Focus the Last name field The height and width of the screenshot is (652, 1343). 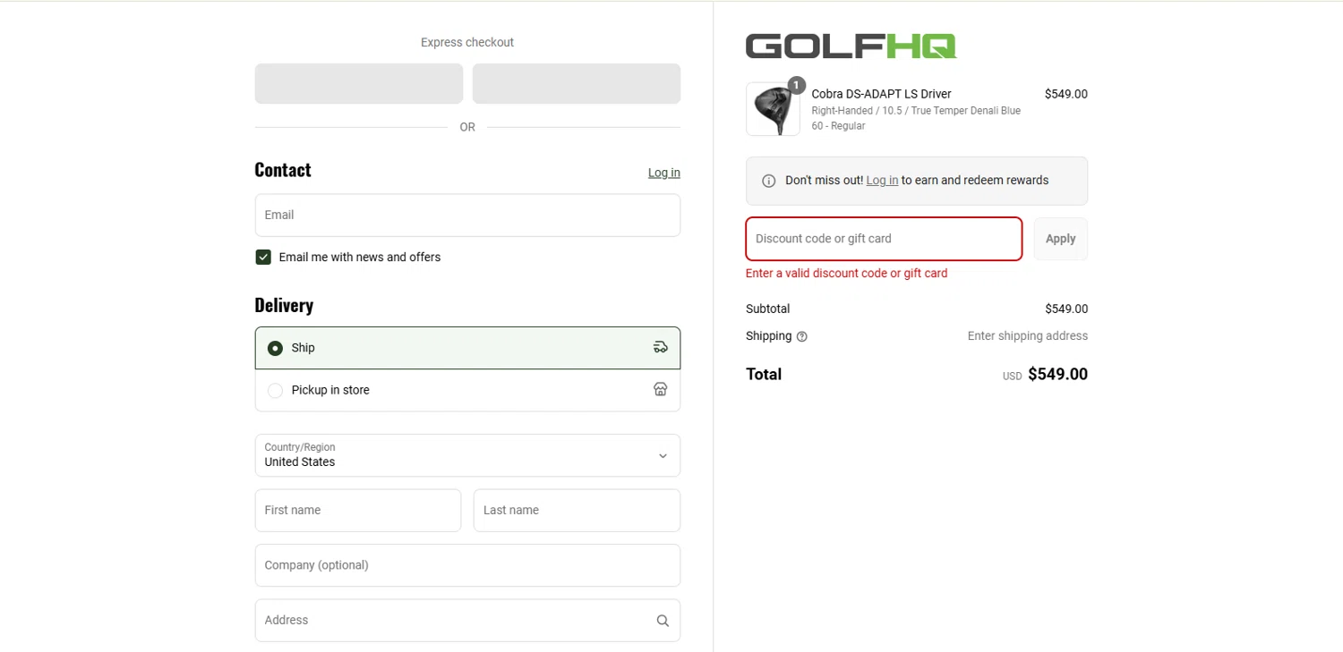coord(577,511)
